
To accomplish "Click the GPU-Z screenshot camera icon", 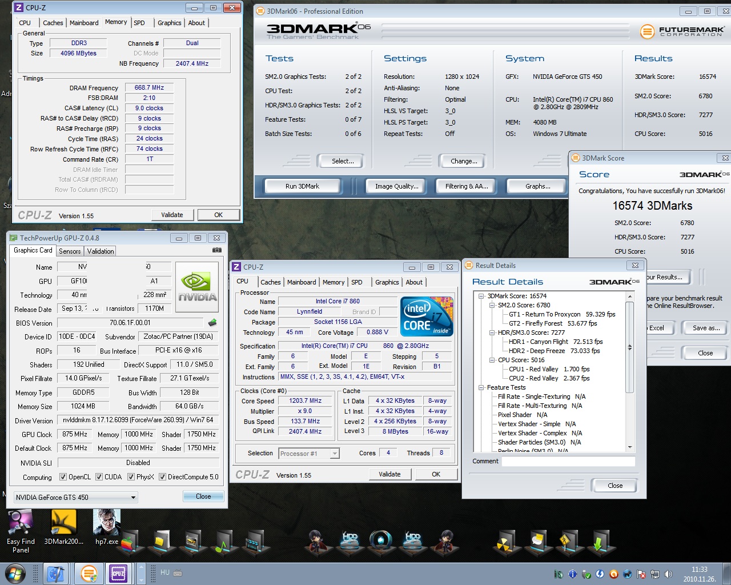I will pyautogui.click(x=217, y=250).
